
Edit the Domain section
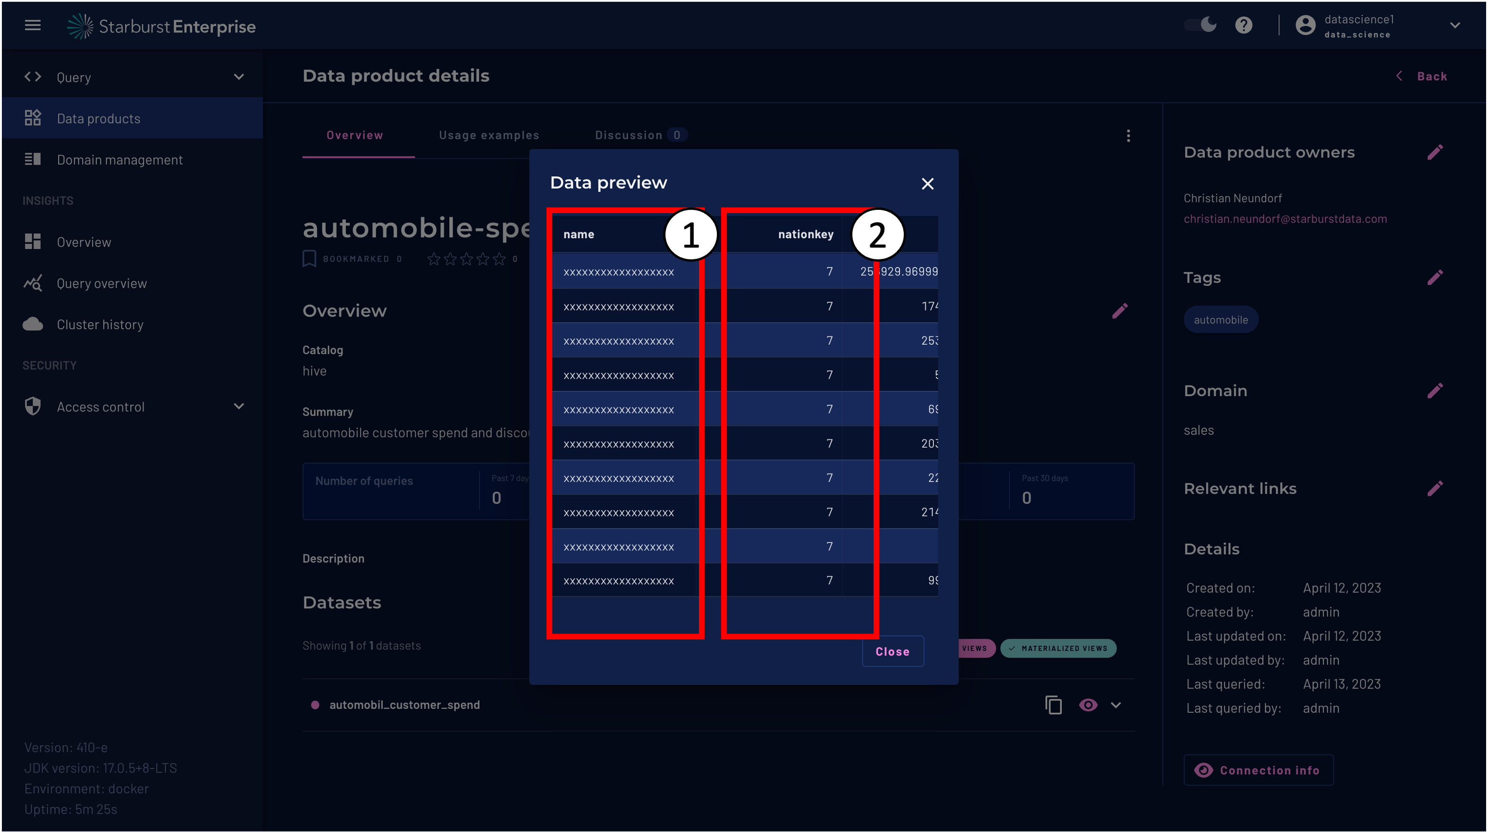pos(1435,391)
